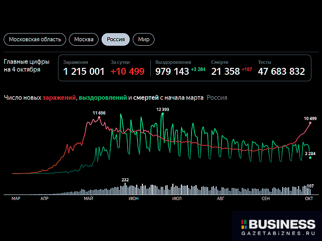Click the 3 284 recoveries endpoint dot

(x=310, y=158)
